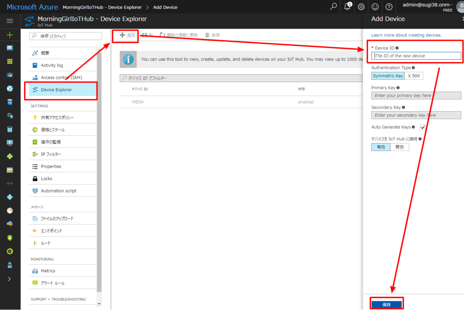Click the green plus New resource icon
This screenshot has width=464, height=310.
(x=10, y=35)
